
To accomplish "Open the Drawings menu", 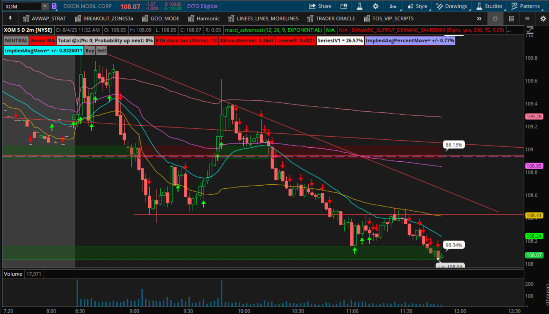I will pos(452,6).
